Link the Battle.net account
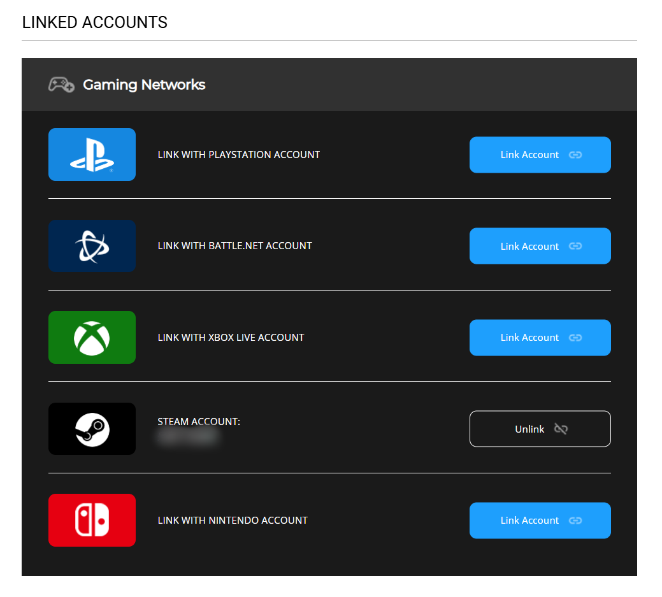 (540, 246)
